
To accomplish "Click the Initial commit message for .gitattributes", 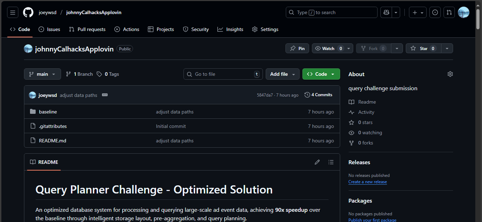I will pyautogui.click(x=171, y=126).
